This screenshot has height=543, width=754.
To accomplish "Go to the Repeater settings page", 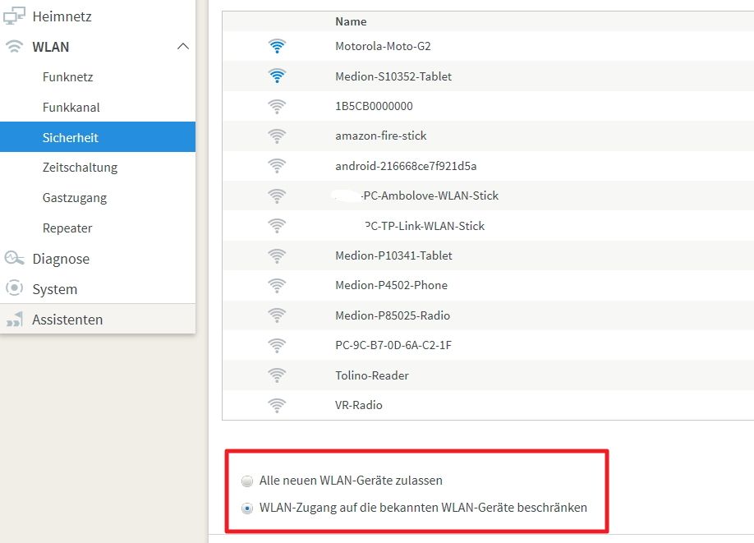I will point(67,228).
